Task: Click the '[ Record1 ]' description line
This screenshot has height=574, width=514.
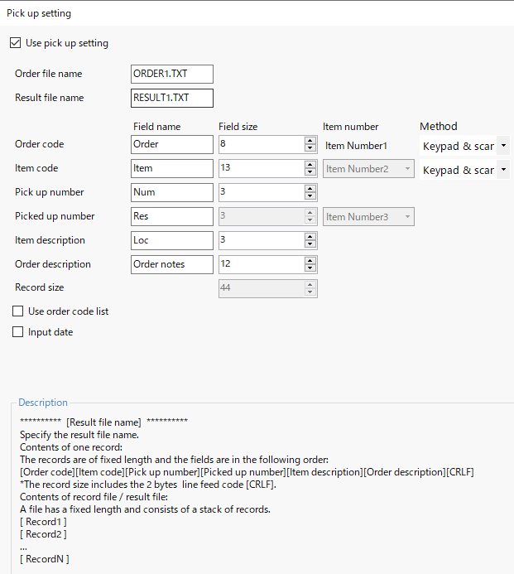Action: 43,522
